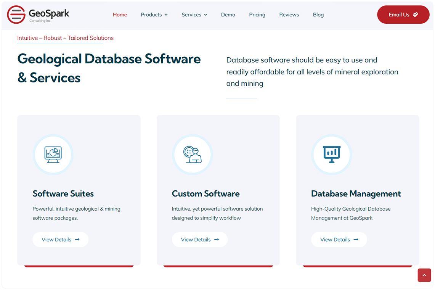Click the "Geological Database Software & Services" headline
The image size is (435, 290).
pos(109,68)
